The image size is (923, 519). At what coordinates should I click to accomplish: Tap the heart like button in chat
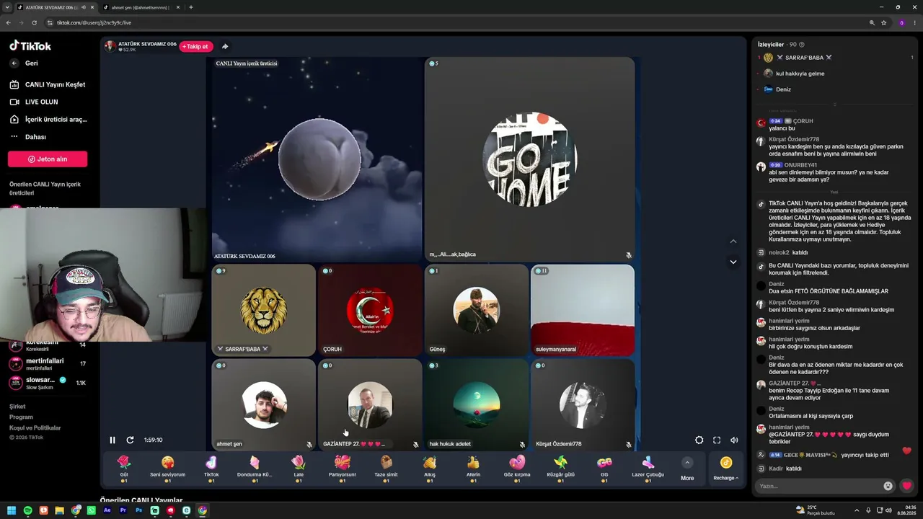[907, 486]
